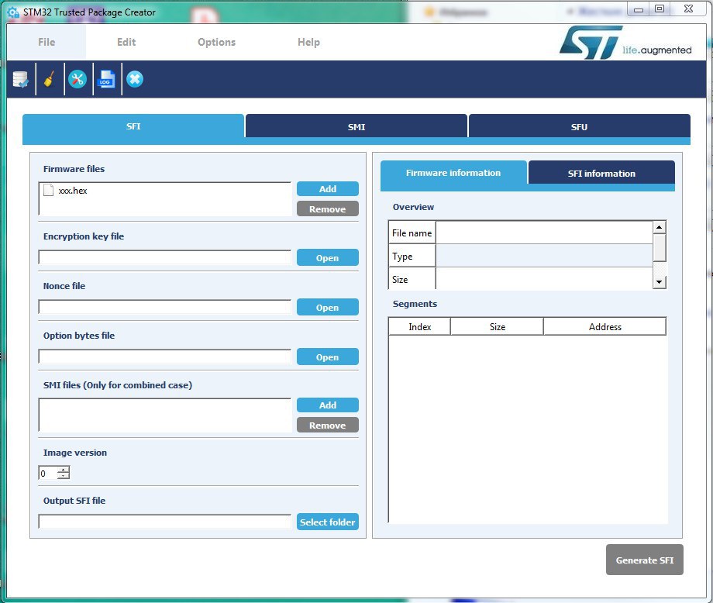Screen dimensions: 713x603
Task: Click the Type value cell
Action: [x=544, y=256]
